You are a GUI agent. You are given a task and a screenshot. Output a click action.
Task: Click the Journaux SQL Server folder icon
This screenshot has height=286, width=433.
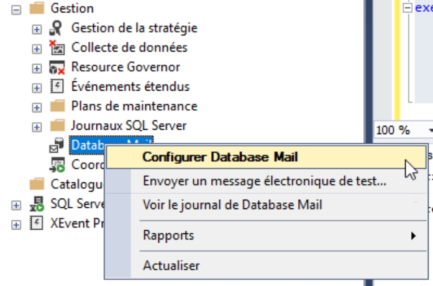coord(57,126)
